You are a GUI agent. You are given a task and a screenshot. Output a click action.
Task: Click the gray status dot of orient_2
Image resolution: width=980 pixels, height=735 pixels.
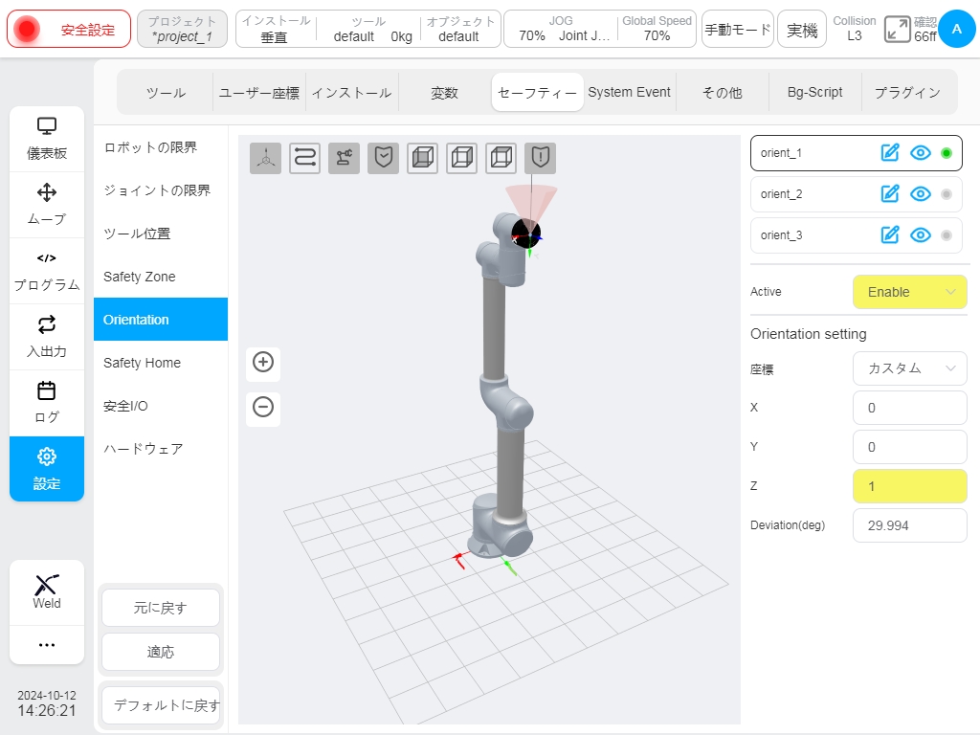pyautogui.click(x=947, y=193)
